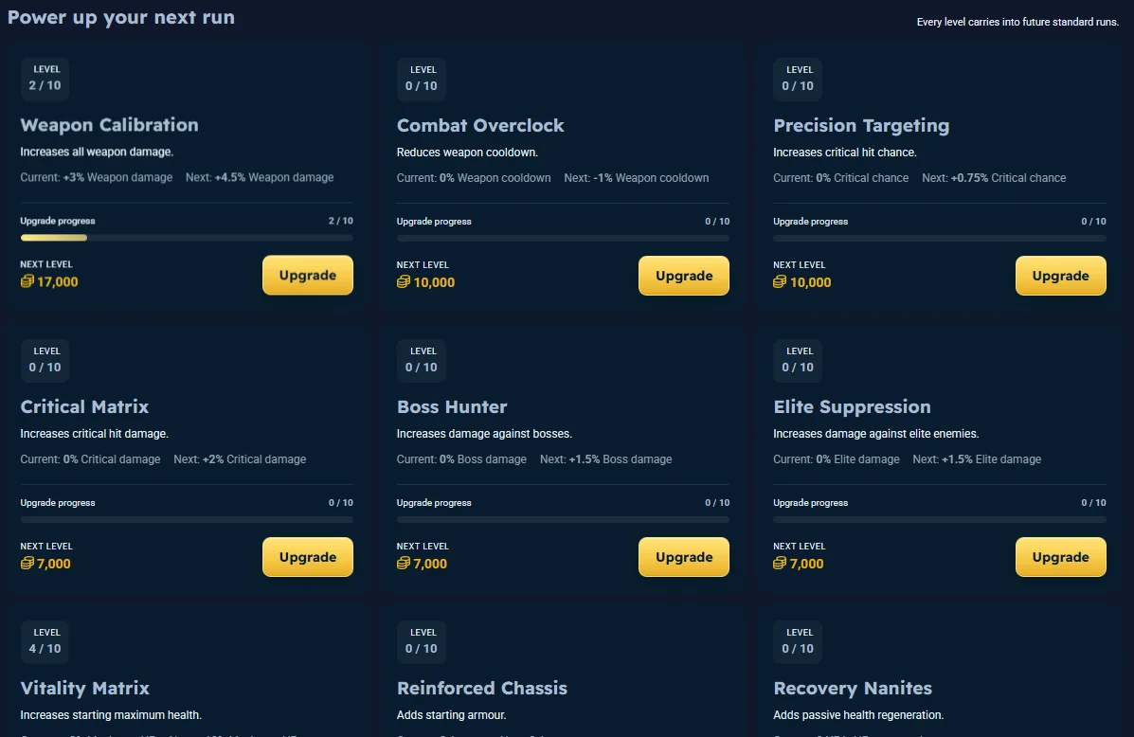Click 'Adds passive health regeneration.' description
This screenshot has height=737, width=1134.
pos(858,715)
